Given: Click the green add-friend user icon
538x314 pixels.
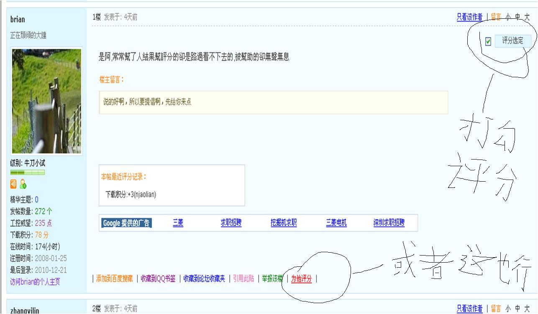Looking at the screenshot, I should (x=23, y=184).
